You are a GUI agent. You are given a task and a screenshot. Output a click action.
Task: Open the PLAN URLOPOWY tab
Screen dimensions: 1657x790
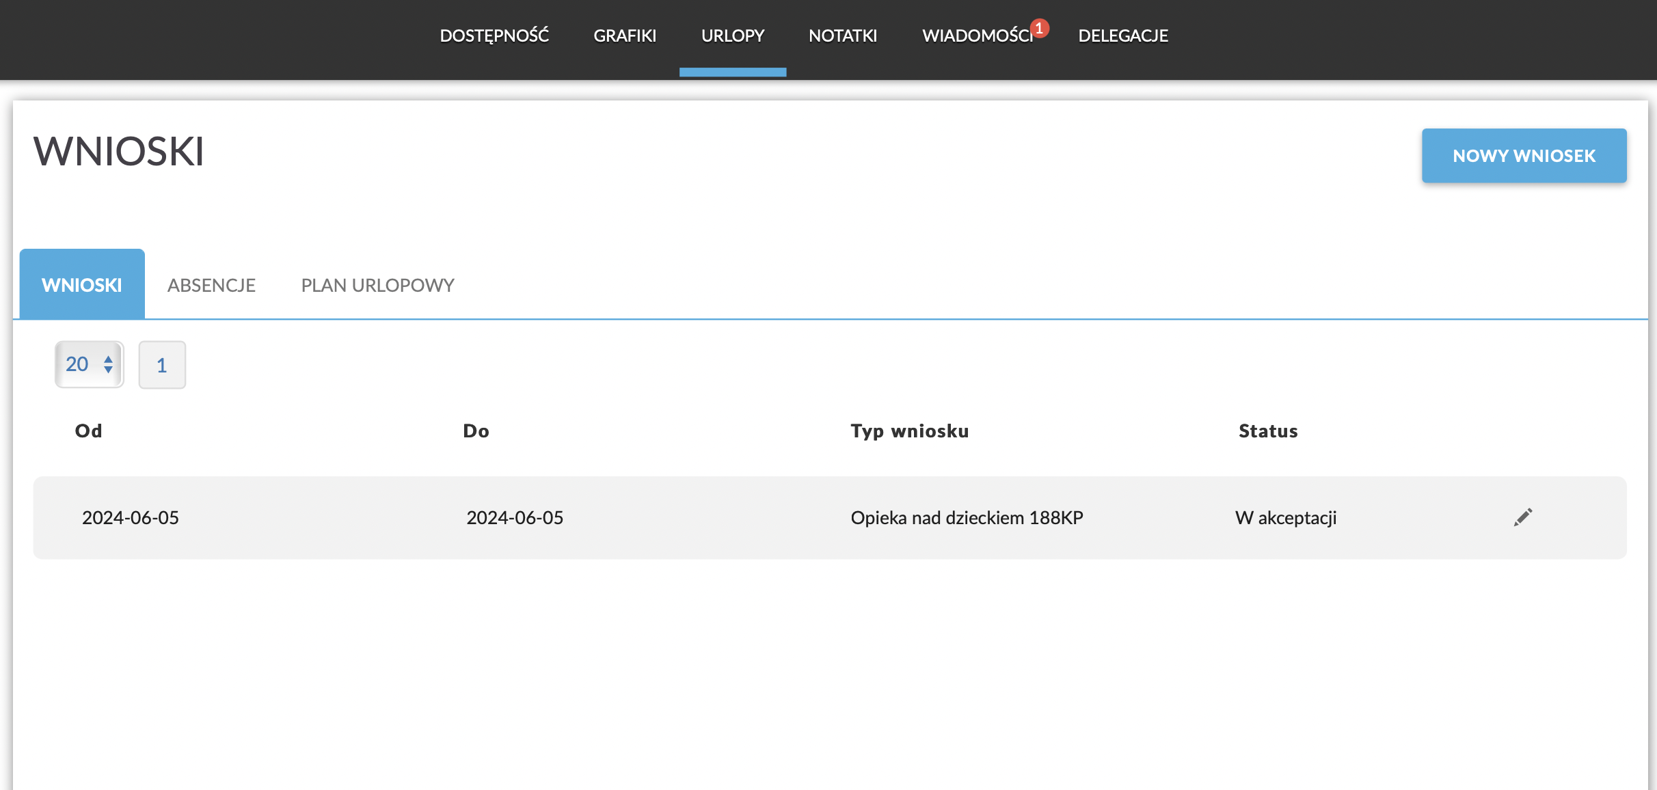coord(377,285)
